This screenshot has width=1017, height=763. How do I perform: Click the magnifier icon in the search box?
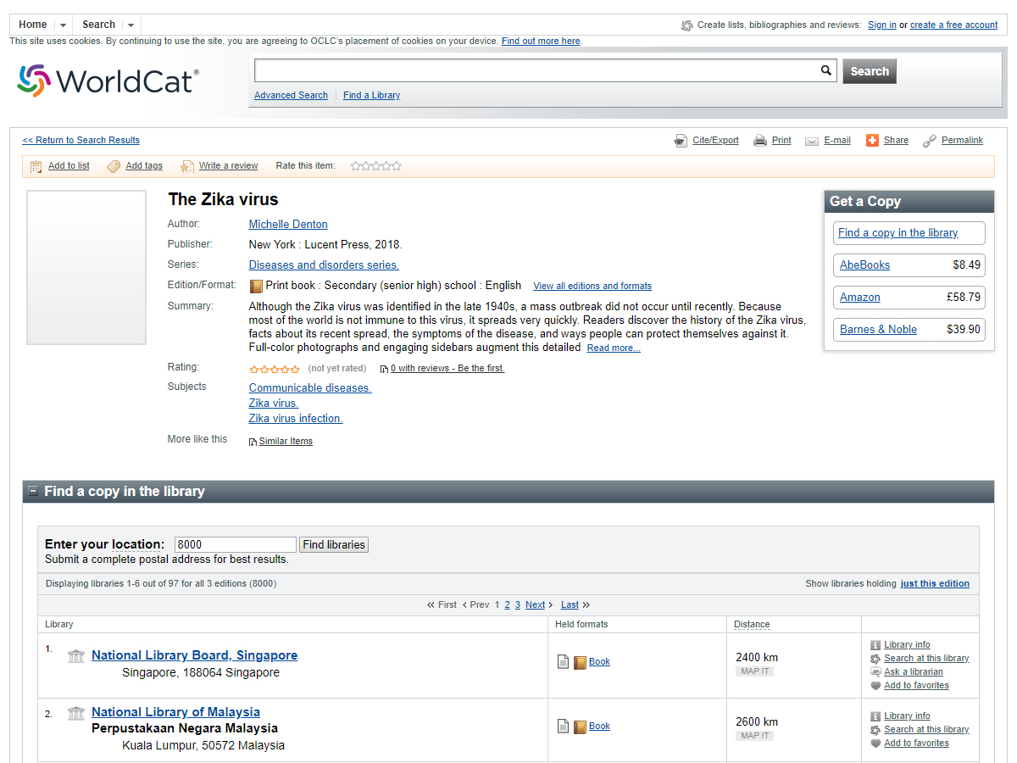click(826, 71)
